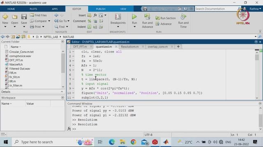Open the New dropdown arrow
The height and width of the screenshot is (147, 263).
point(5,27)
